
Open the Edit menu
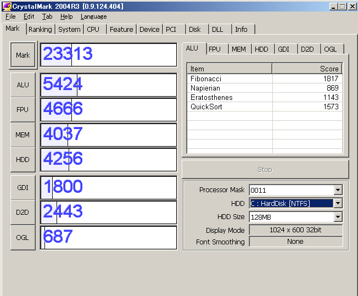pyautogui.click(x=29, y=16)
